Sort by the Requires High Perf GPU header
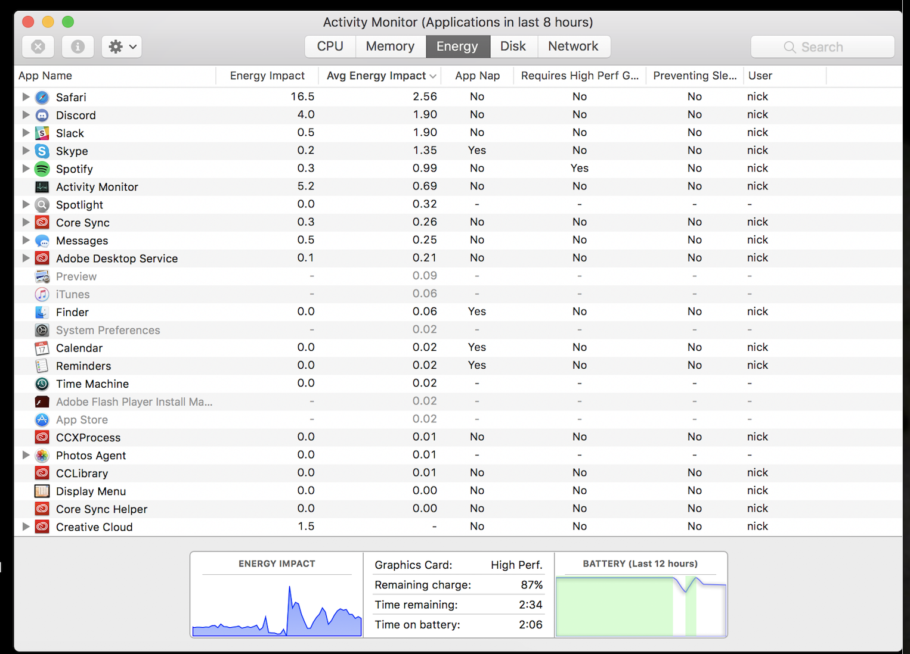This screenshot has height=654, width=910. tap(580, 76)
